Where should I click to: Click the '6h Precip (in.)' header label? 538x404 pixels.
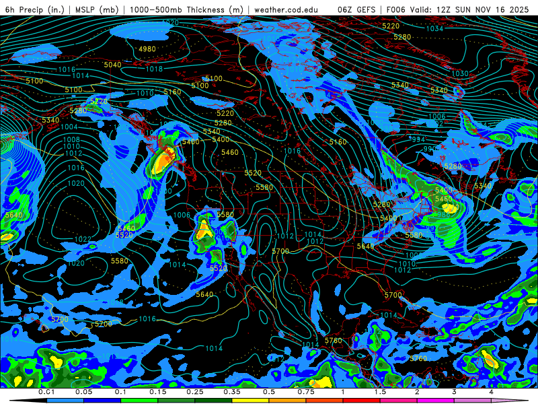(x=35, y=9)
